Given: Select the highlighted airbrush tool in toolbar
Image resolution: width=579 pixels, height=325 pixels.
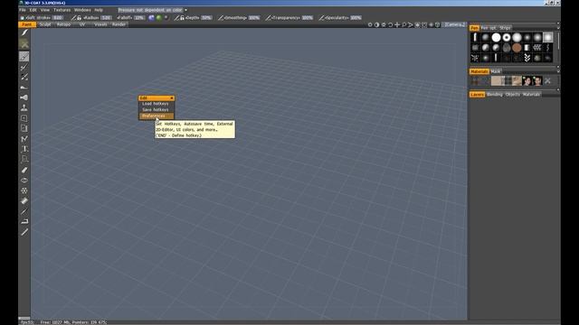Looking at the screenshot, I should (x=24, y=56).
